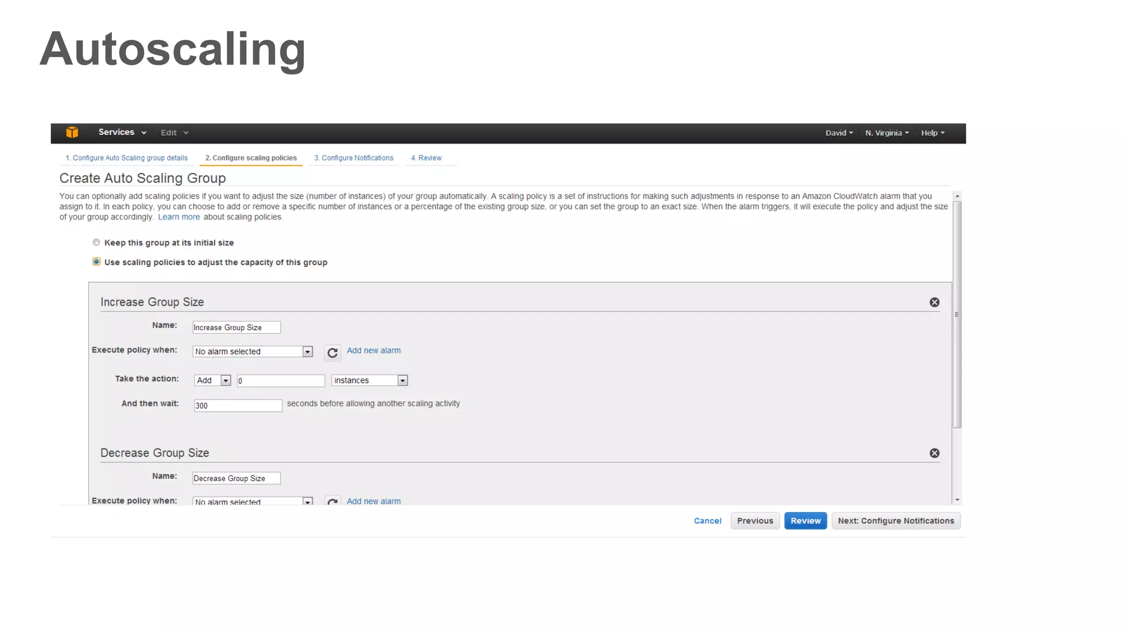Click the scrollbar down arrow

[957, 500]
